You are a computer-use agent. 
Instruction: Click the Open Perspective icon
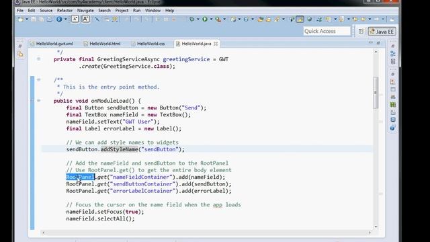(361, 32)
